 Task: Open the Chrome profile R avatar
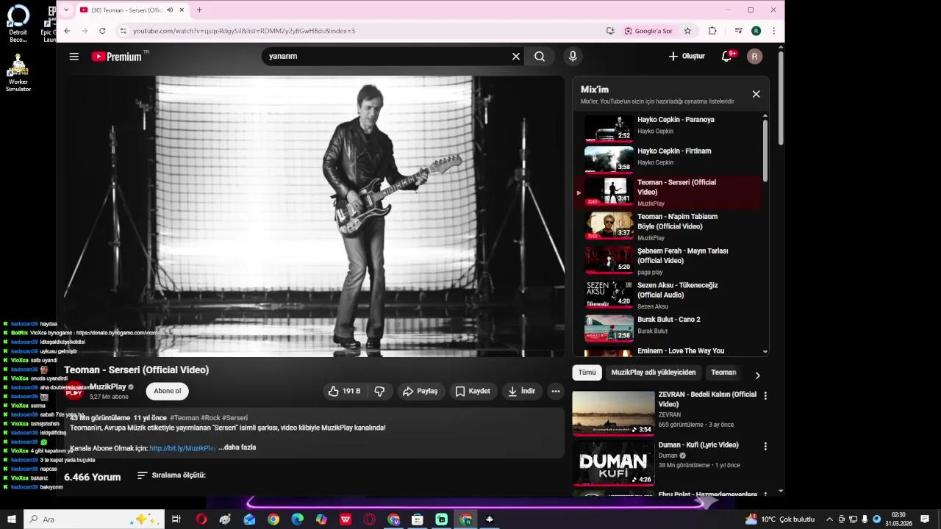click(756, 31)
